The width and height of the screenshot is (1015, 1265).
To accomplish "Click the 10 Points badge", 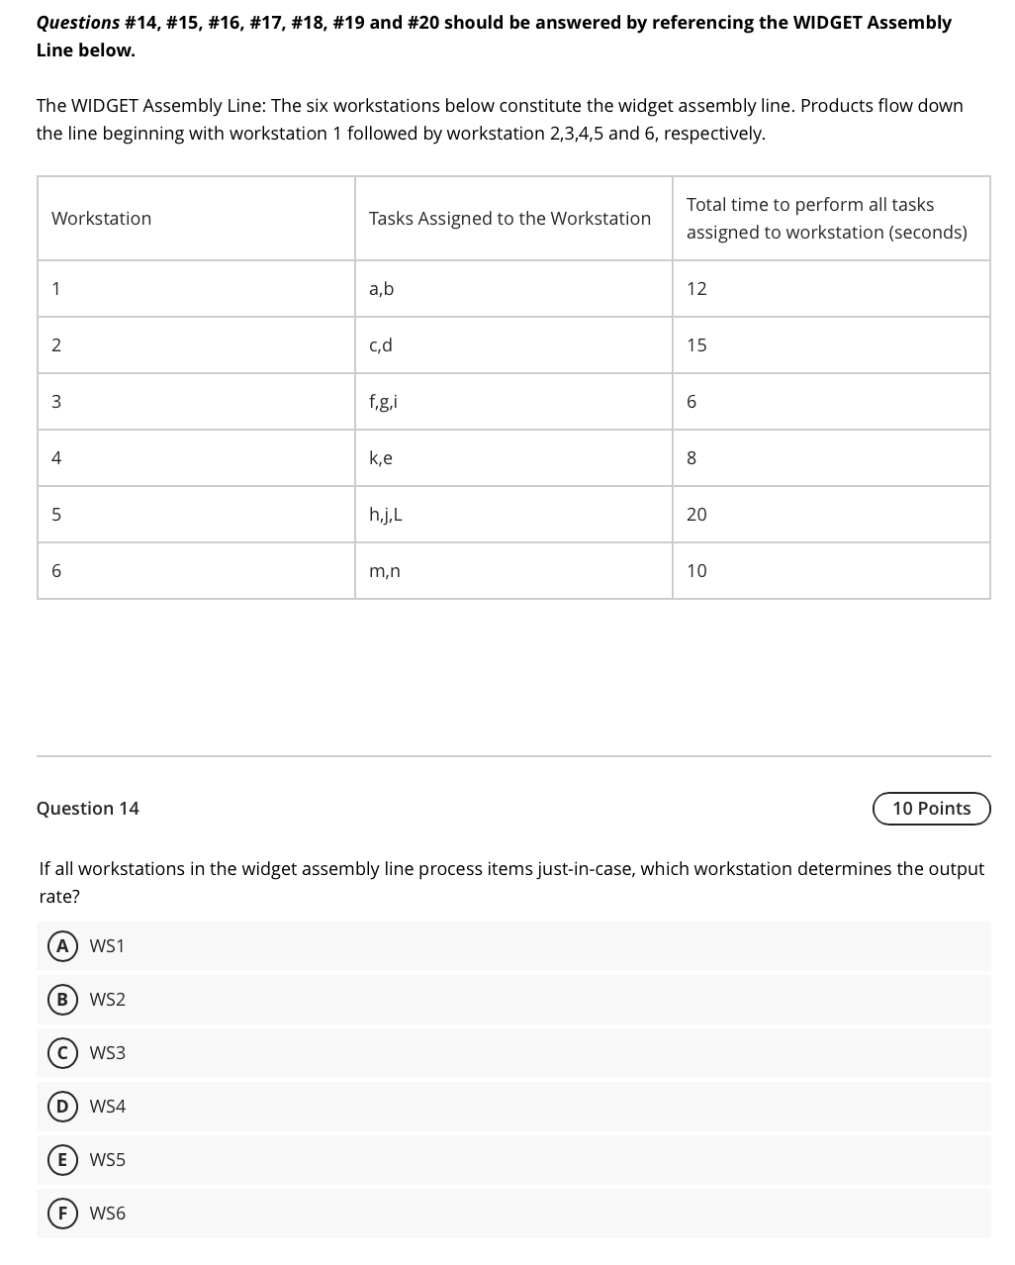I will (931, 809).
